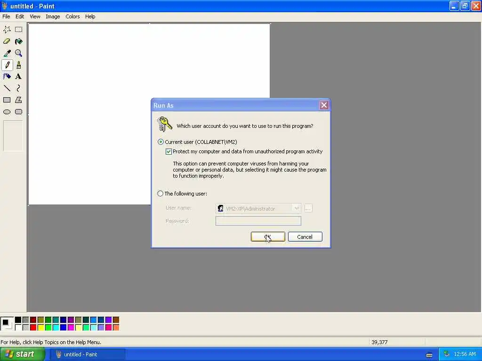Pick the Rectangle shape tool
The image size is (482, 361).
pos(7,100)
